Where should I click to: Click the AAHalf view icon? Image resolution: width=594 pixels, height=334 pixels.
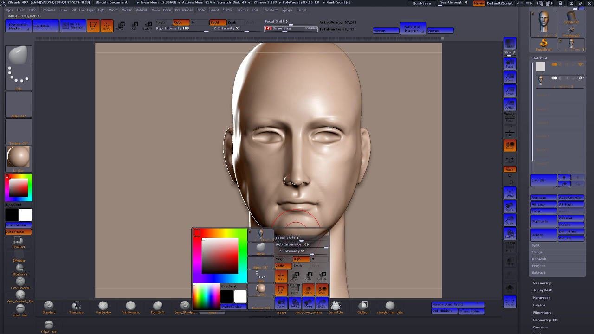(x=510, y=105)
